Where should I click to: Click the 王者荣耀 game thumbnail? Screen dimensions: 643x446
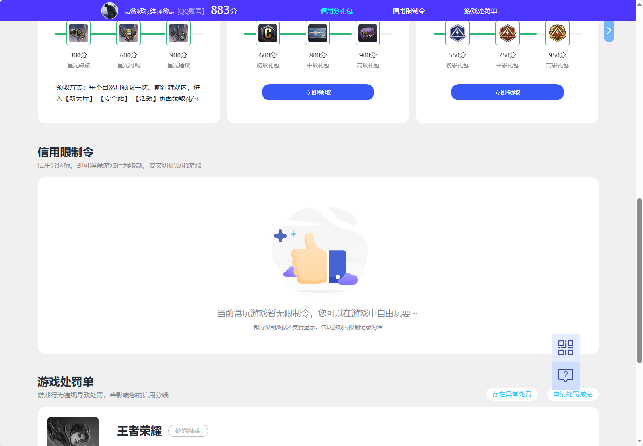pyautogui.click(x=73, y=431)
